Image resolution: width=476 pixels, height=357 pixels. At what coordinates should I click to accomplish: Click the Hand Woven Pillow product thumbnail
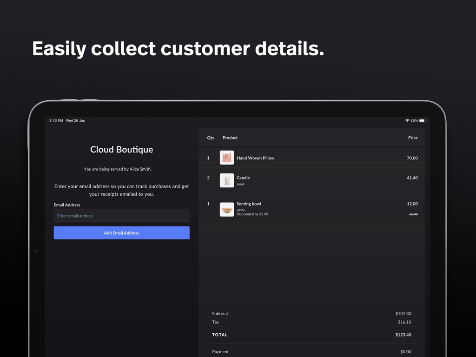pyautogui.click(x=226, y=158)
